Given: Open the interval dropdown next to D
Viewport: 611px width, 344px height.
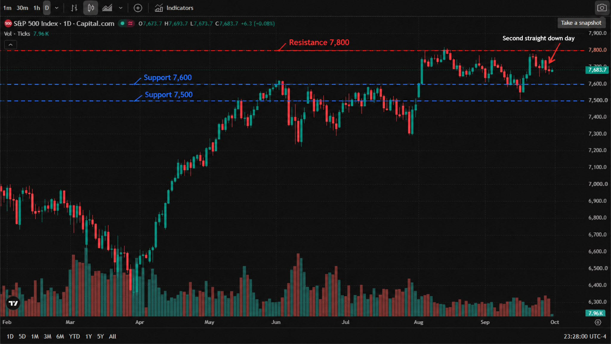Looking at the screenshot, I should coord(57,8).
